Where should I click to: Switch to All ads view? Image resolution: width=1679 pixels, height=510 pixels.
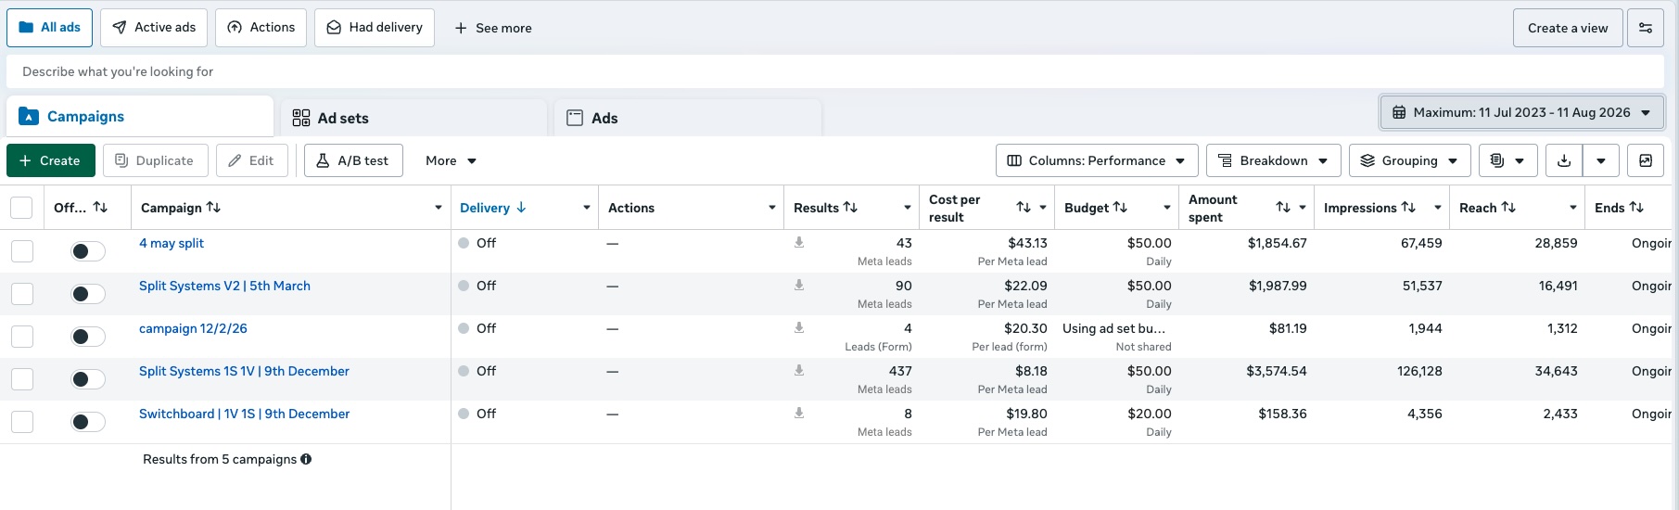coord(49,28)
